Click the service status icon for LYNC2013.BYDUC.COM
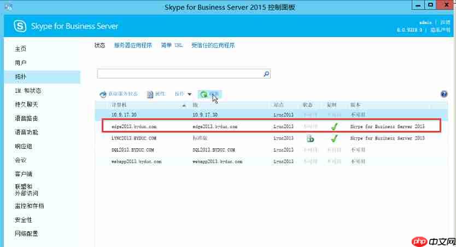Viewport: 456px width, 247px height. point(311,138)
